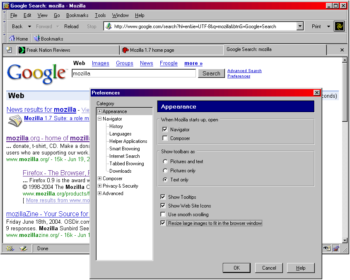The width and height of the screenshot is (350, 280).
Task: Click OK in the Preferences dialog
Action: click(x=237, y=268)
